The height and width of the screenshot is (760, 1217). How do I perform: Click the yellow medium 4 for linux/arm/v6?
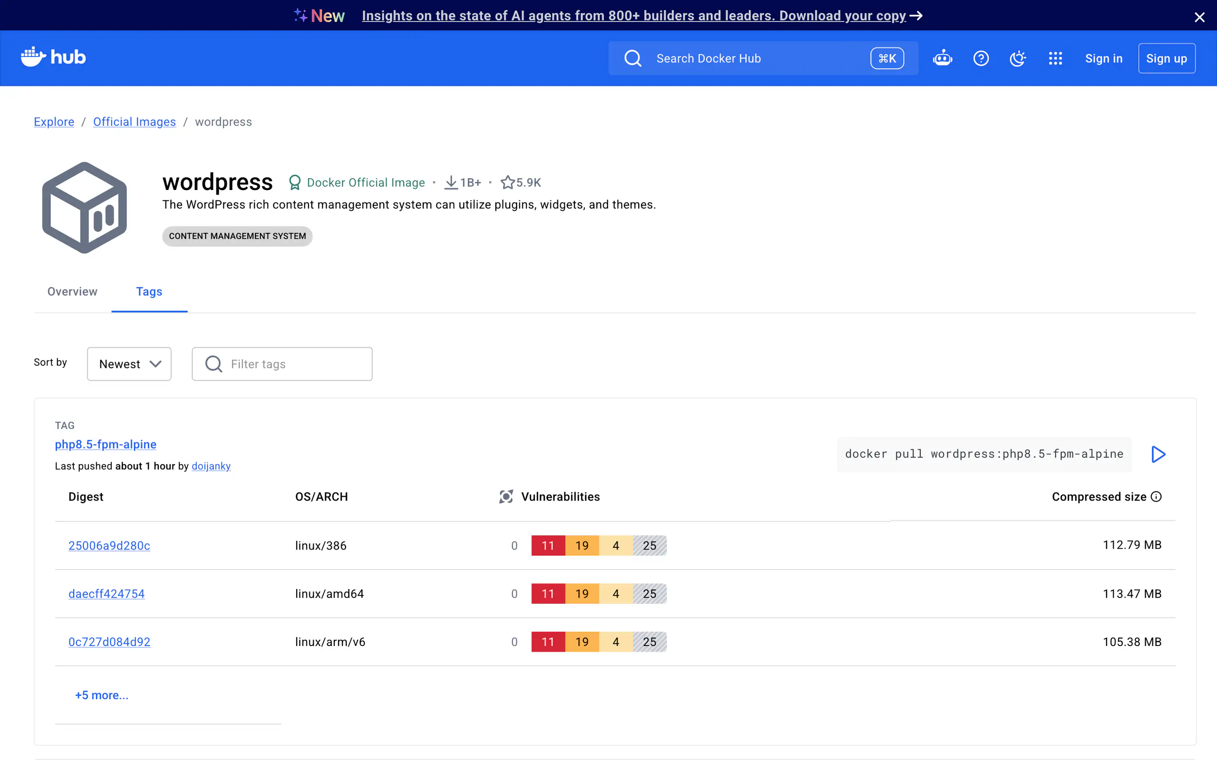point(616,642)
